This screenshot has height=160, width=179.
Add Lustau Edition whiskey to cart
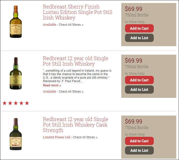[139, 28]
